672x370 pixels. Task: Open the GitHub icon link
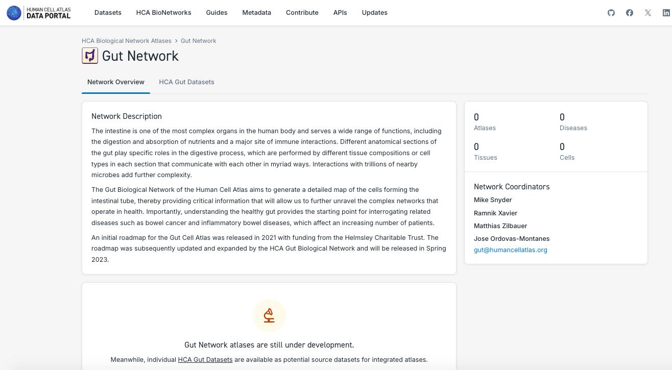tap(611, 13)
